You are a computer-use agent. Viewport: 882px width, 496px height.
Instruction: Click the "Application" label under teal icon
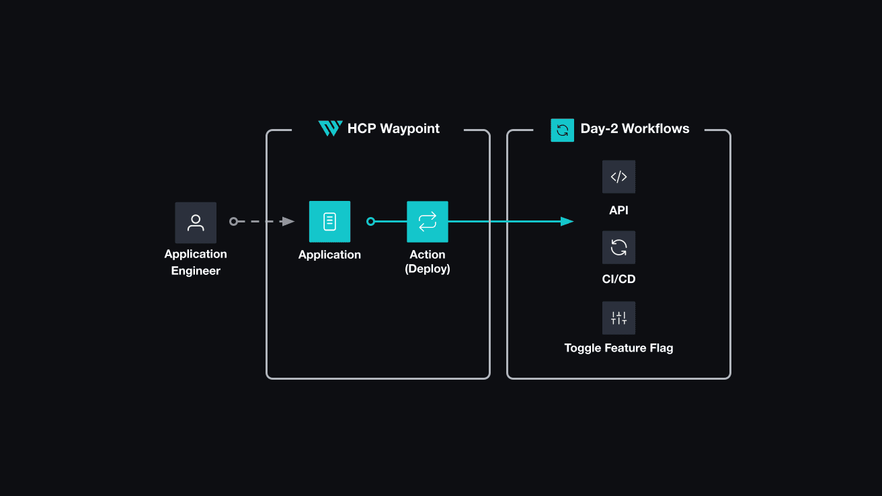tap(329, 255)
